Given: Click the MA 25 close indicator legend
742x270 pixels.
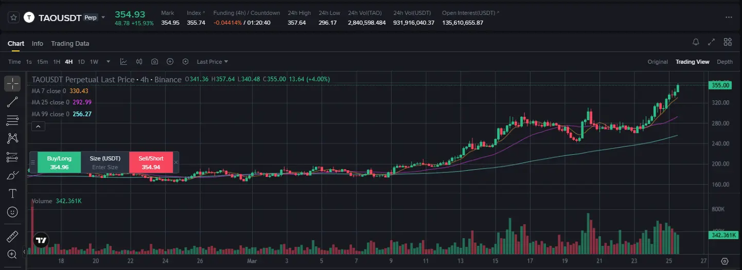Looking at the screenshot, I should (x=62, y=102).
